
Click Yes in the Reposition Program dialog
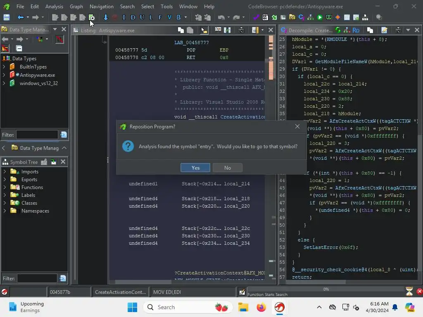coord(195,168)
